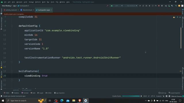
Task: Click the Gradle Build progress bar
Action: pos(131,96)
